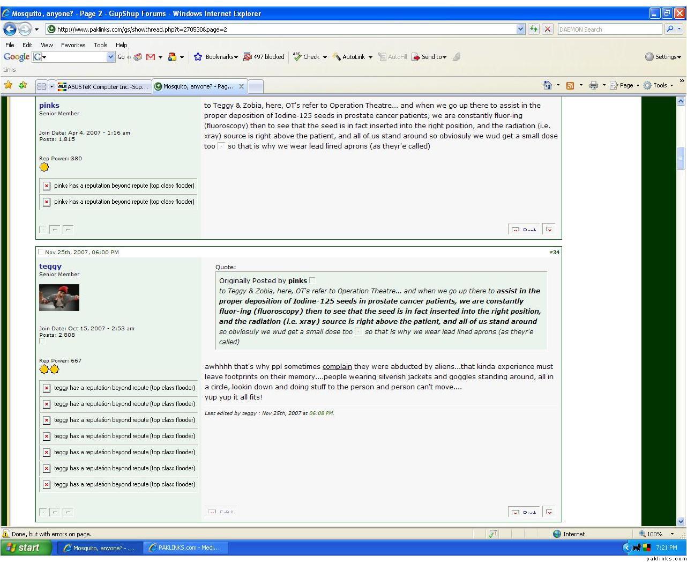Click the Refresh page icon
The width and height of the screenshot is (687, 562).
click(x=533, y=29)
